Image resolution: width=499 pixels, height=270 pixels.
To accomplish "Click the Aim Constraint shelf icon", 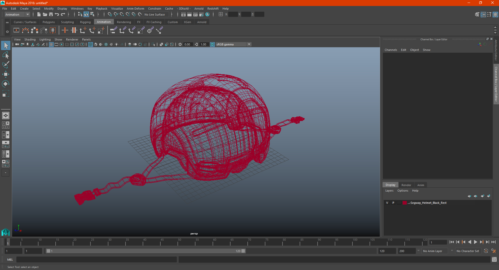I will (x=150, y=30).
